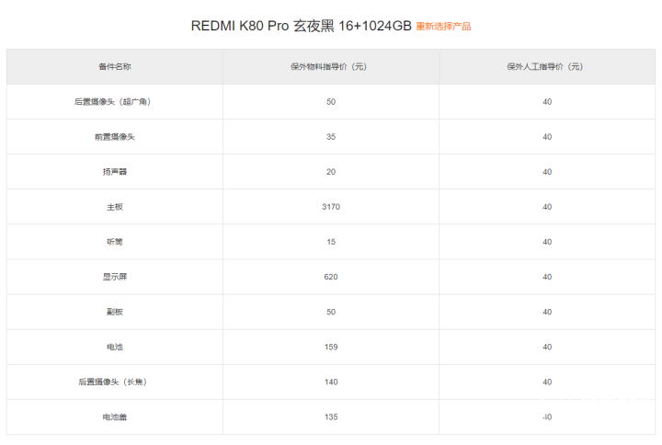The image size is (662, 445).
Task: Click the 听筒 part name
Action: coord(115,242)
